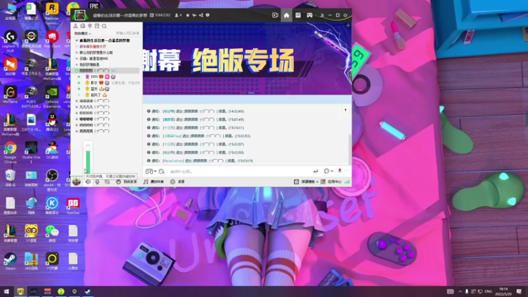Click the plus icon at banner corner
The image size is (528, 297).
(348, 25)
